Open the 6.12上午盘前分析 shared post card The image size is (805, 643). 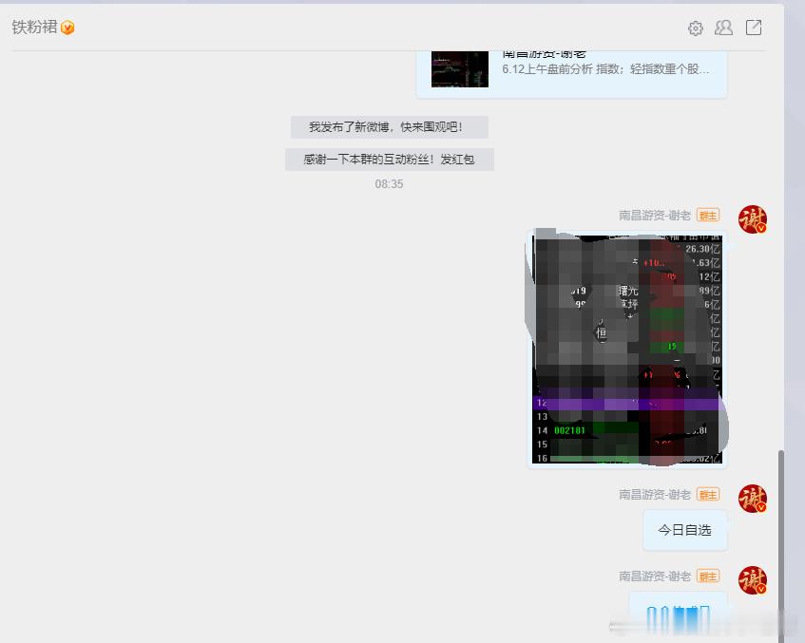pos(571,73)
